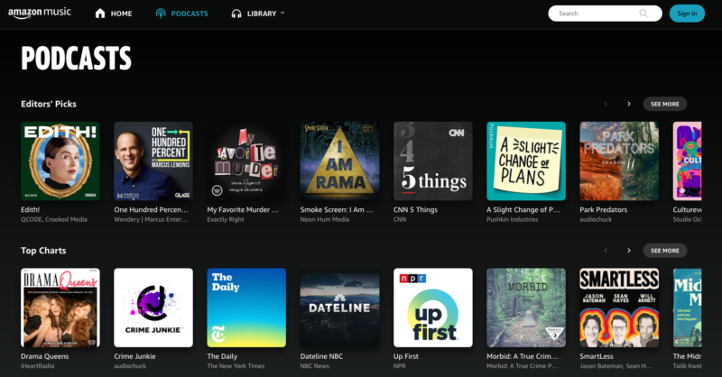Click 'The New York Times' publisher text
This screenshot has width=722, height=377.
(236, 366)
